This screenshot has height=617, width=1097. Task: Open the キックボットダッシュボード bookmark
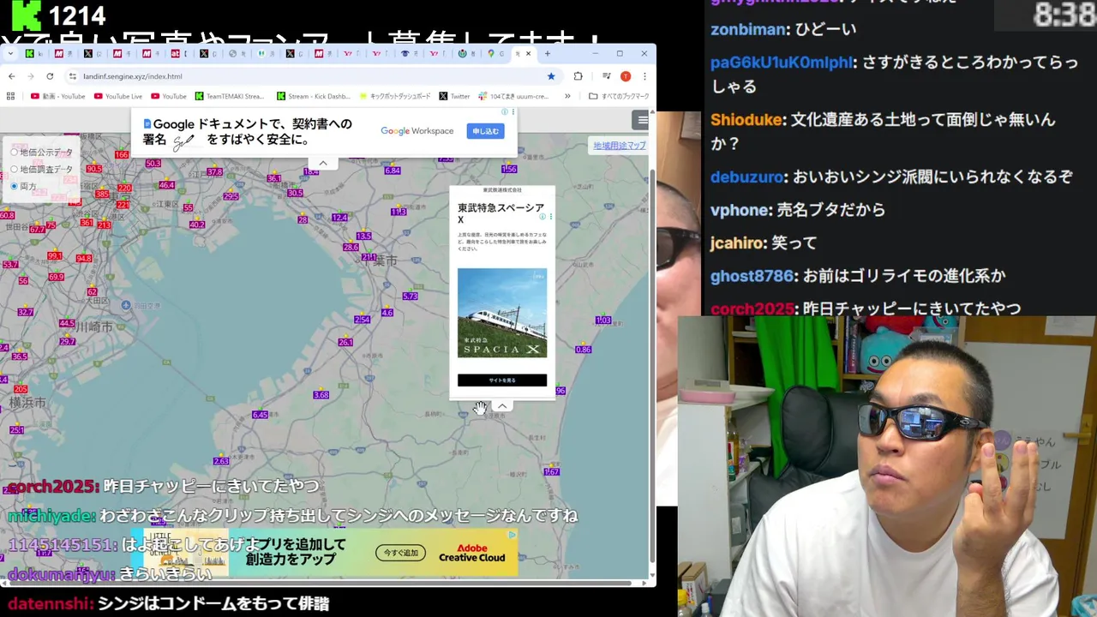[395, 96]
